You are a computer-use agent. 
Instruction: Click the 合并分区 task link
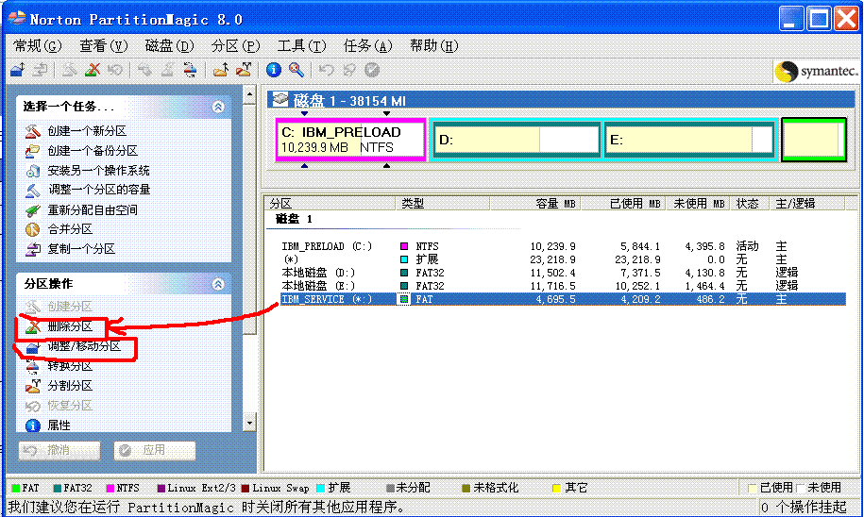70,229
